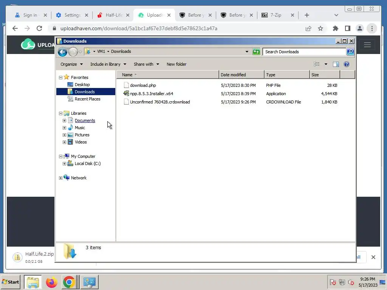Sort by the Date modified column header
This screenshot has height=290, width=387.
tap(241, 75)
